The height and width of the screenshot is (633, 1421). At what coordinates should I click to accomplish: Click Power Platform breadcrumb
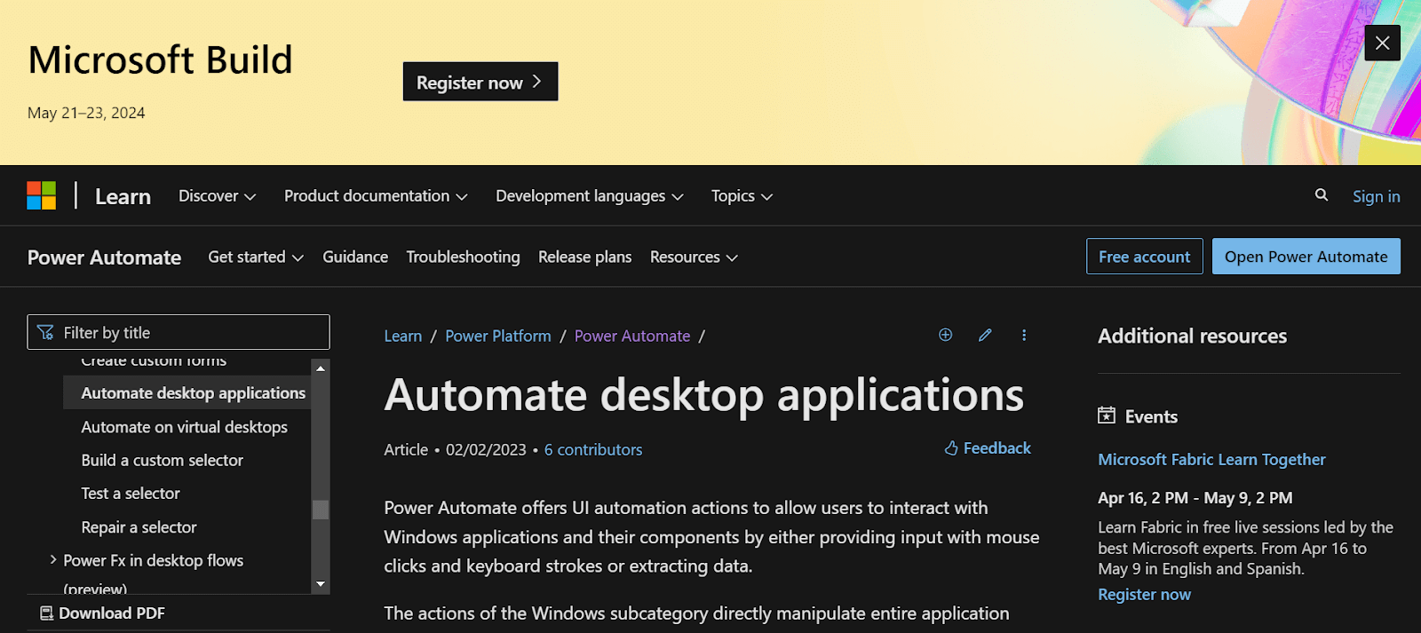point(498,336)
